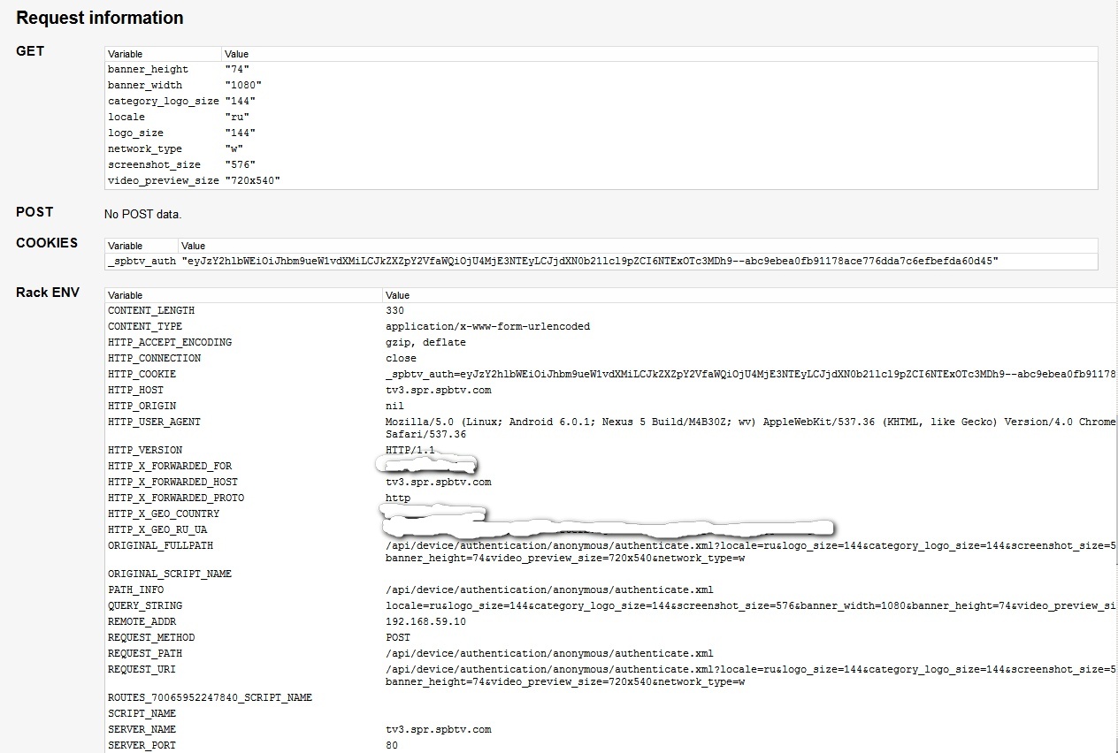The height and width of the screenshot is (753, 1118).
Task: Click REQUEST_METHOD value POST
Action: point(398,637)
